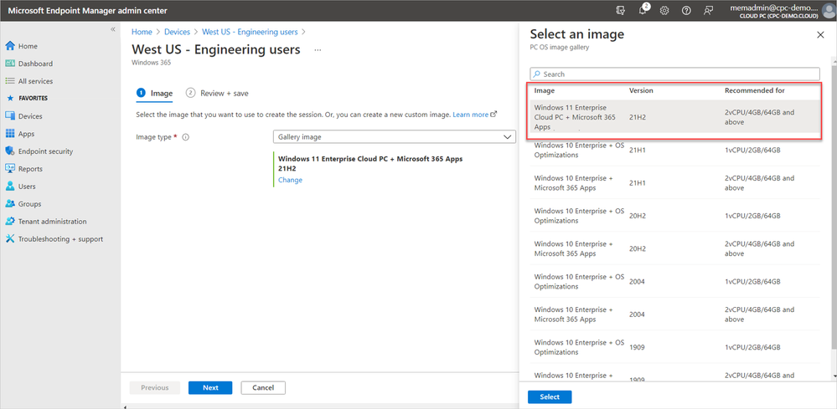Click the Dashboard sidebar icon
The image size is (837, 409).
[x=9, y=64]
